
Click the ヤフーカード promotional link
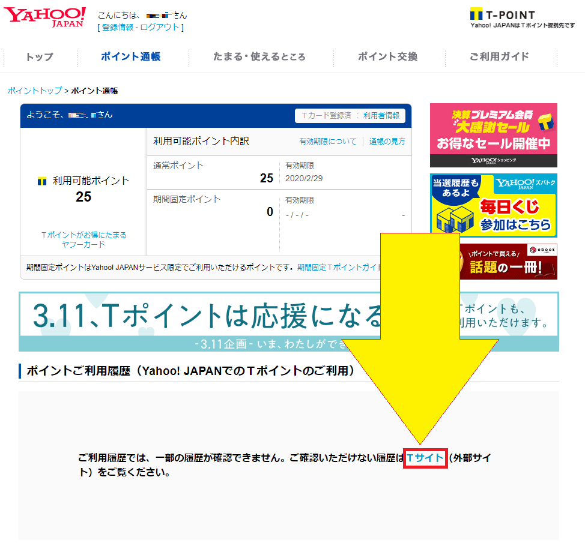point(83,239)
